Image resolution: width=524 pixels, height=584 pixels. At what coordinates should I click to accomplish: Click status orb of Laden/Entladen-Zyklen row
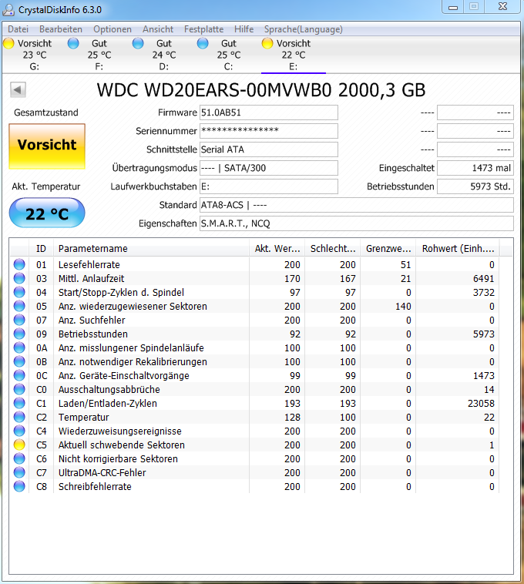pos(19,403)
